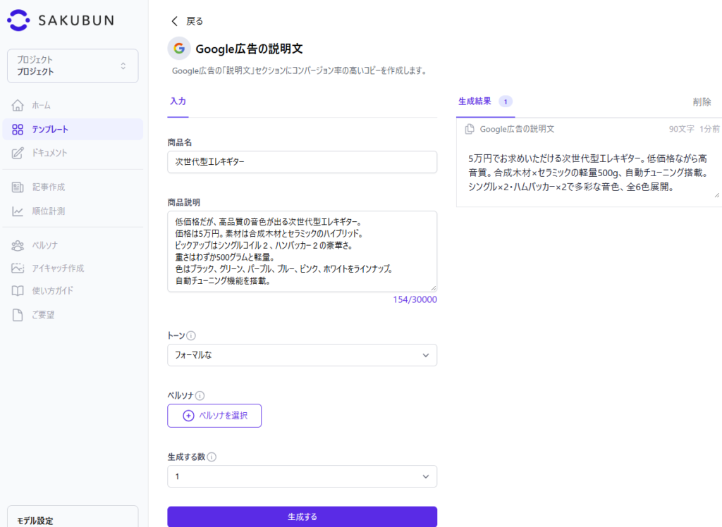Click the 90文字 count label
The height and width of the screenshot is (527, 722).
tap(682, 130)
